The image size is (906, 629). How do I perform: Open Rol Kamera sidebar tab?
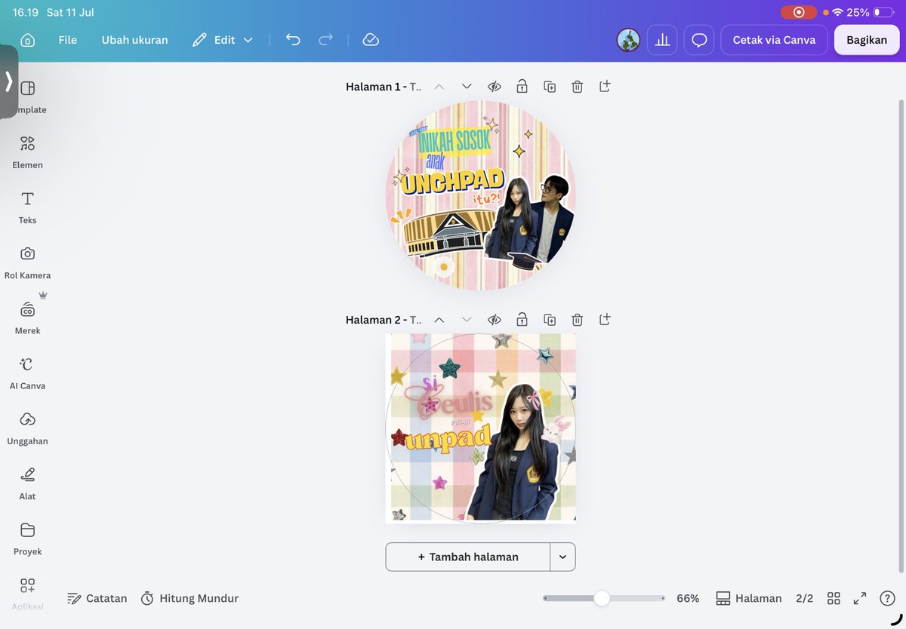28,262
